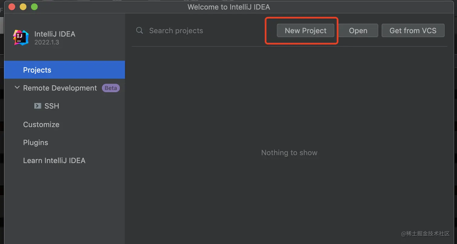Close the welcome window with the red button
Viewport: 457px width, 244px height.
pos(12,7)
